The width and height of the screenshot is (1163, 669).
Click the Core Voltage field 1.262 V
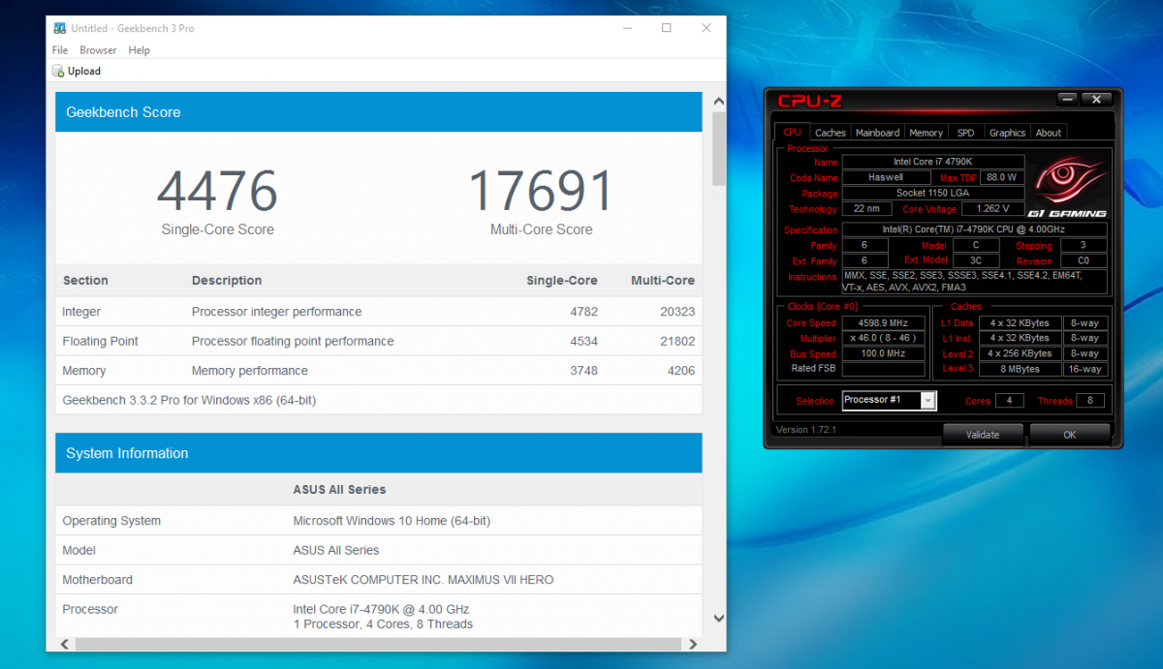(x=992, y=208)
